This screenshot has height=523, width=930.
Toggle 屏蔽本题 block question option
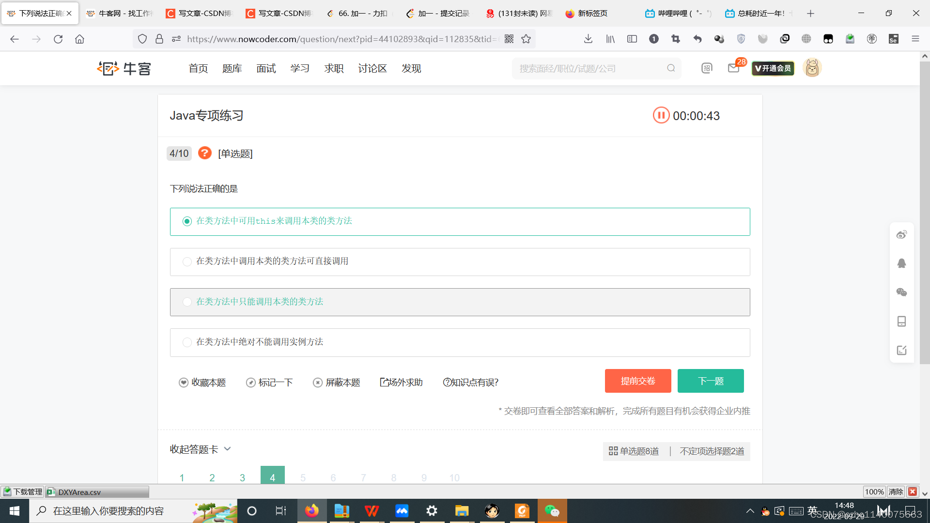click(x=337, y=383)
